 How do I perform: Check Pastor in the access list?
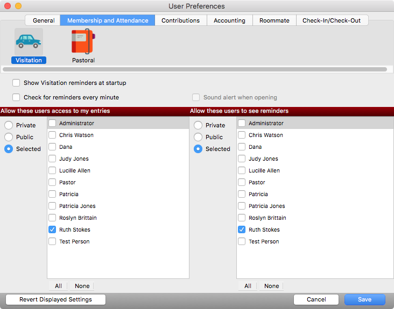52,182
